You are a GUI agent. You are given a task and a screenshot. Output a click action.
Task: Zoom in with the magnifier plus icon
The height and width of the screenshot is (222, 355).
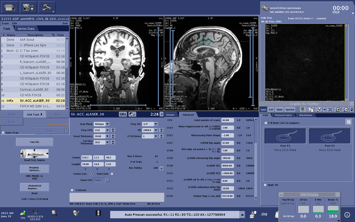[338, 110]
